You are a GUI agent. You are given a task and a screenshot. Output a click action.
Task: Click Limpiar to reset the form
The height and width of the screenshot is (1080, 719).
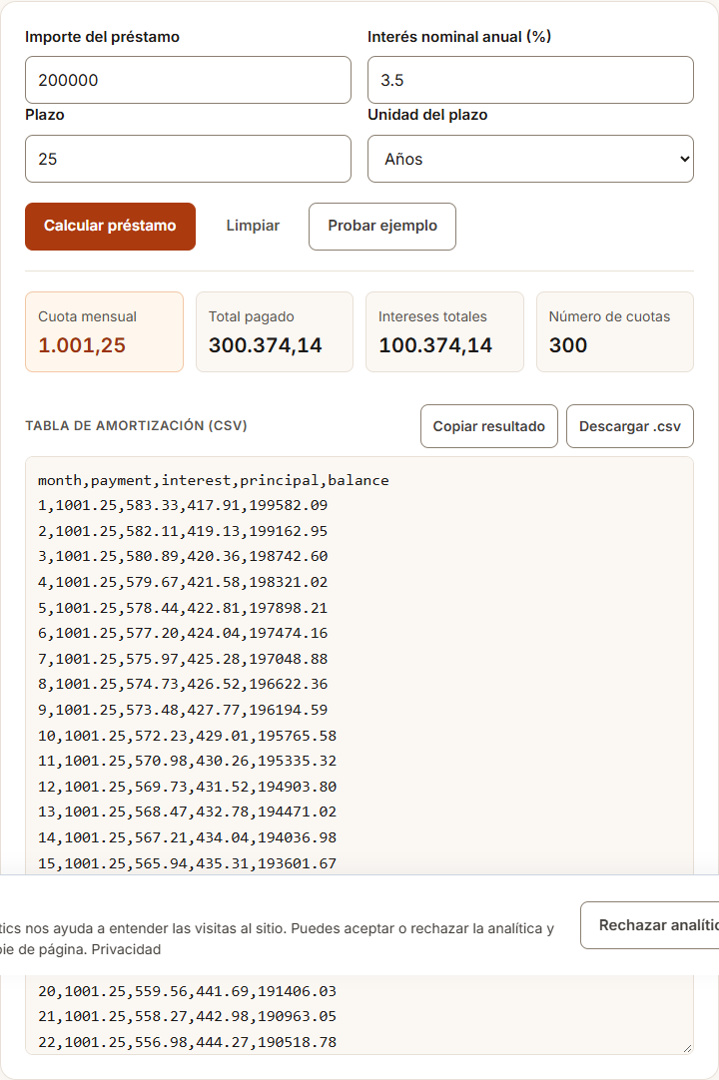point(253,226)
